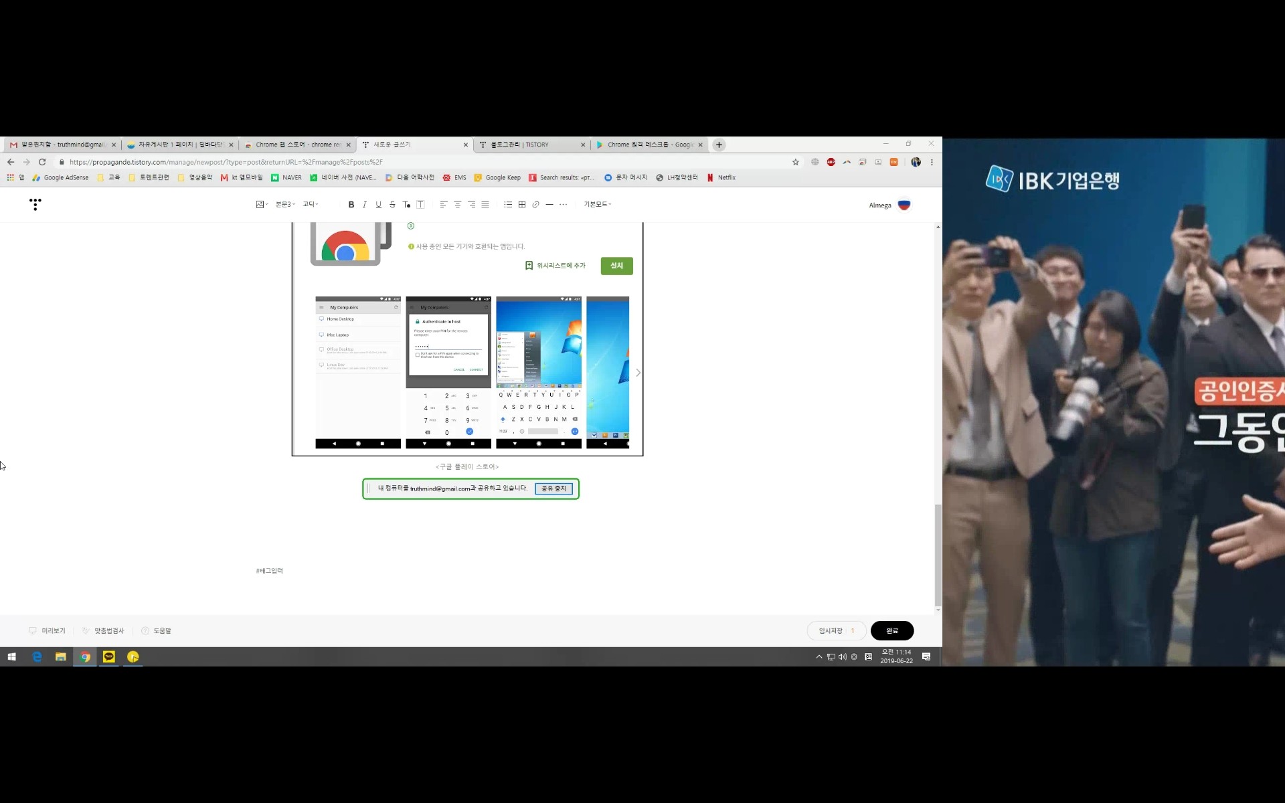
Task: Insert a table into the post
Action: 522,205
